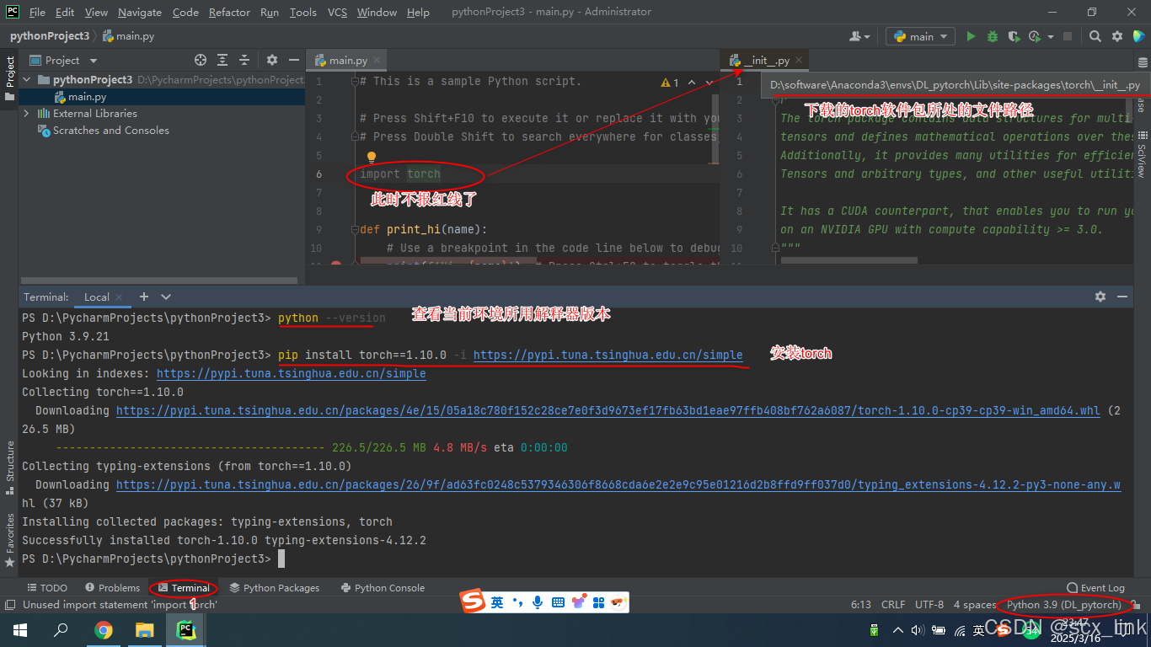Click Collapse All icon in Project panel
The width and height of the screenshot is (1151, 647).
(244, 60)
